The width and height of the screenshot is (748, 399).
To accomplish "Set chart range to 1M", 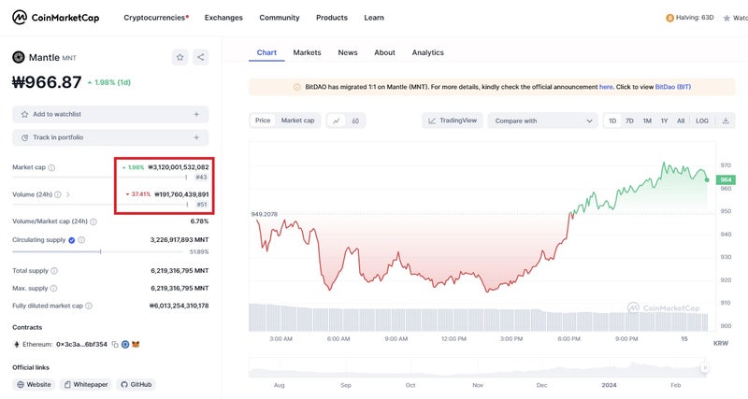I will 647,121.
